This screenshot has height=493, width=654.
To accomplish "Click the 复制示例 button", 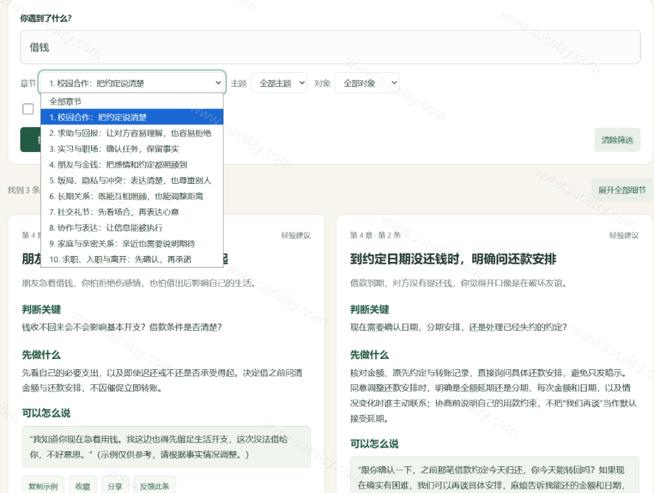I will [x=43, y=486].
